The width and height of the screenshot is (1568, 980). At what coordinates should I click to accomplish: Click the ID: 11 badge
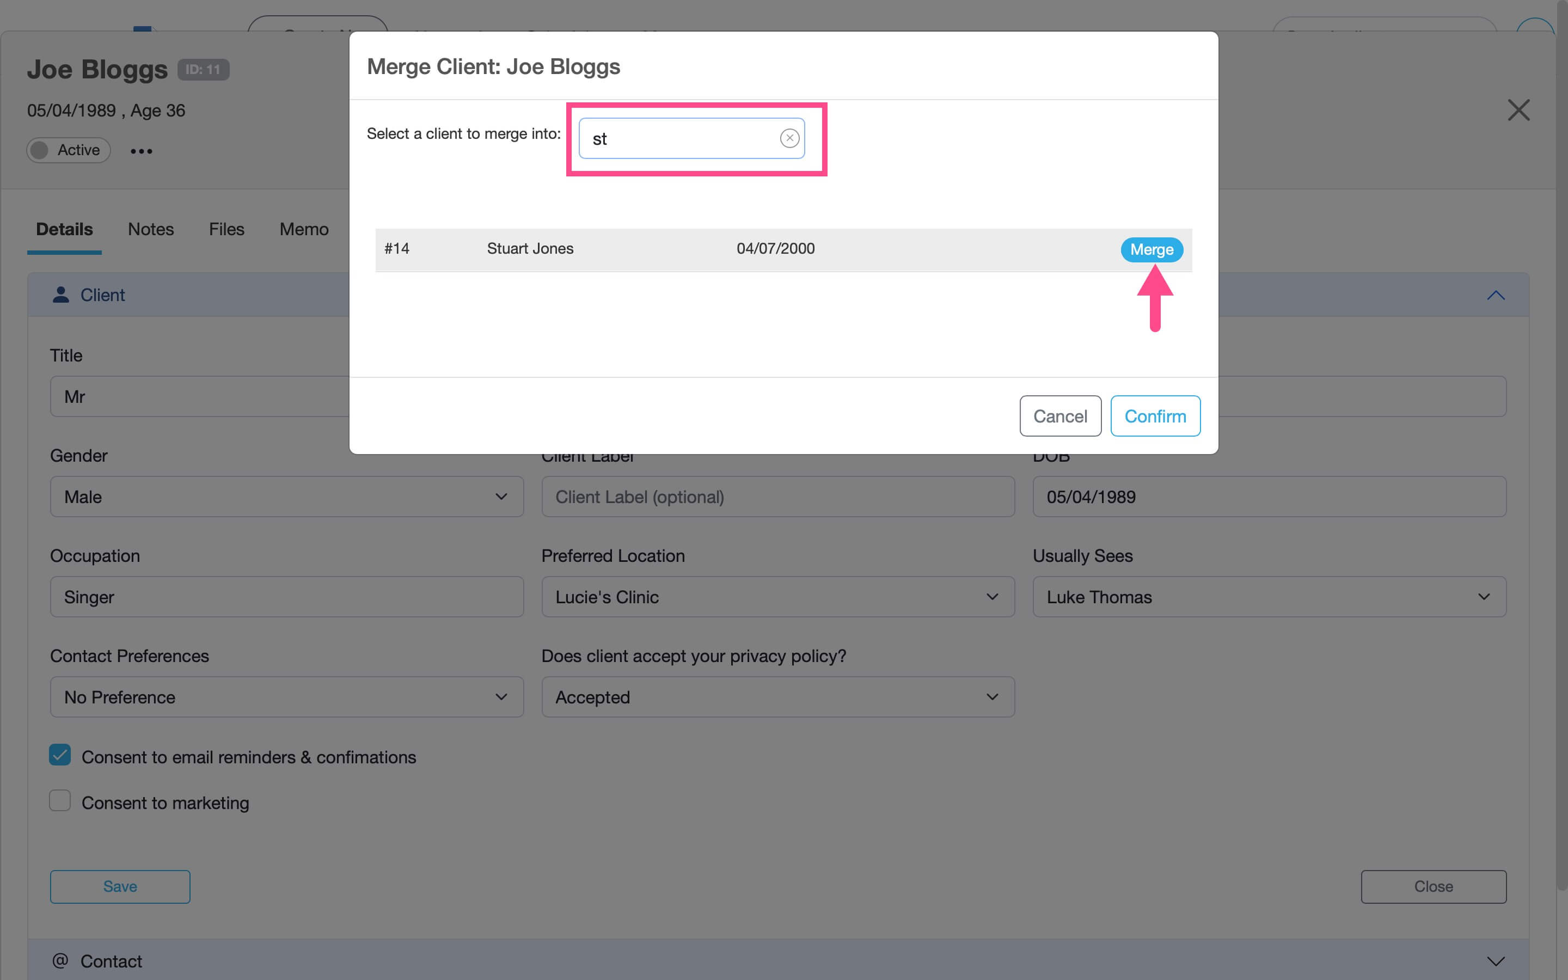pyautogui.click(x=203, y=69)
